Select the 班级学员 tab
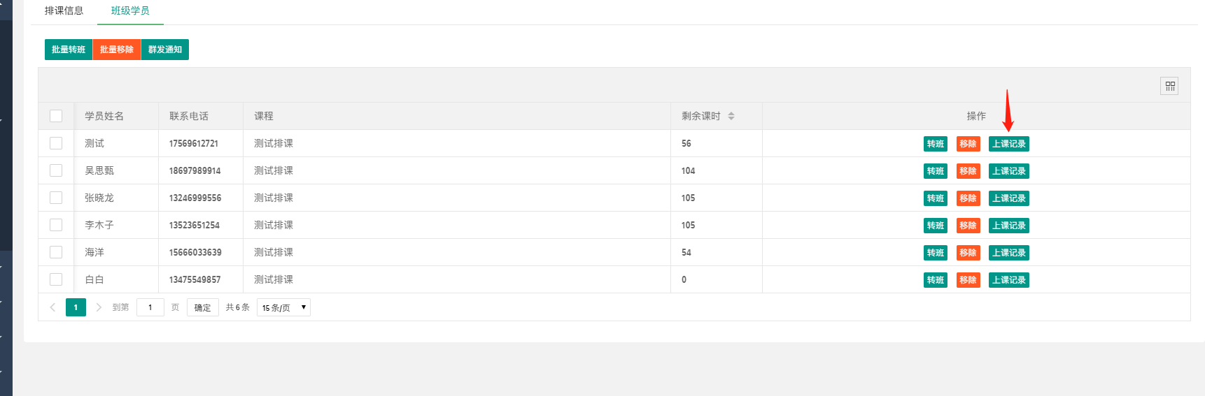The image size is (1205, 396). (x=130, y=10)
